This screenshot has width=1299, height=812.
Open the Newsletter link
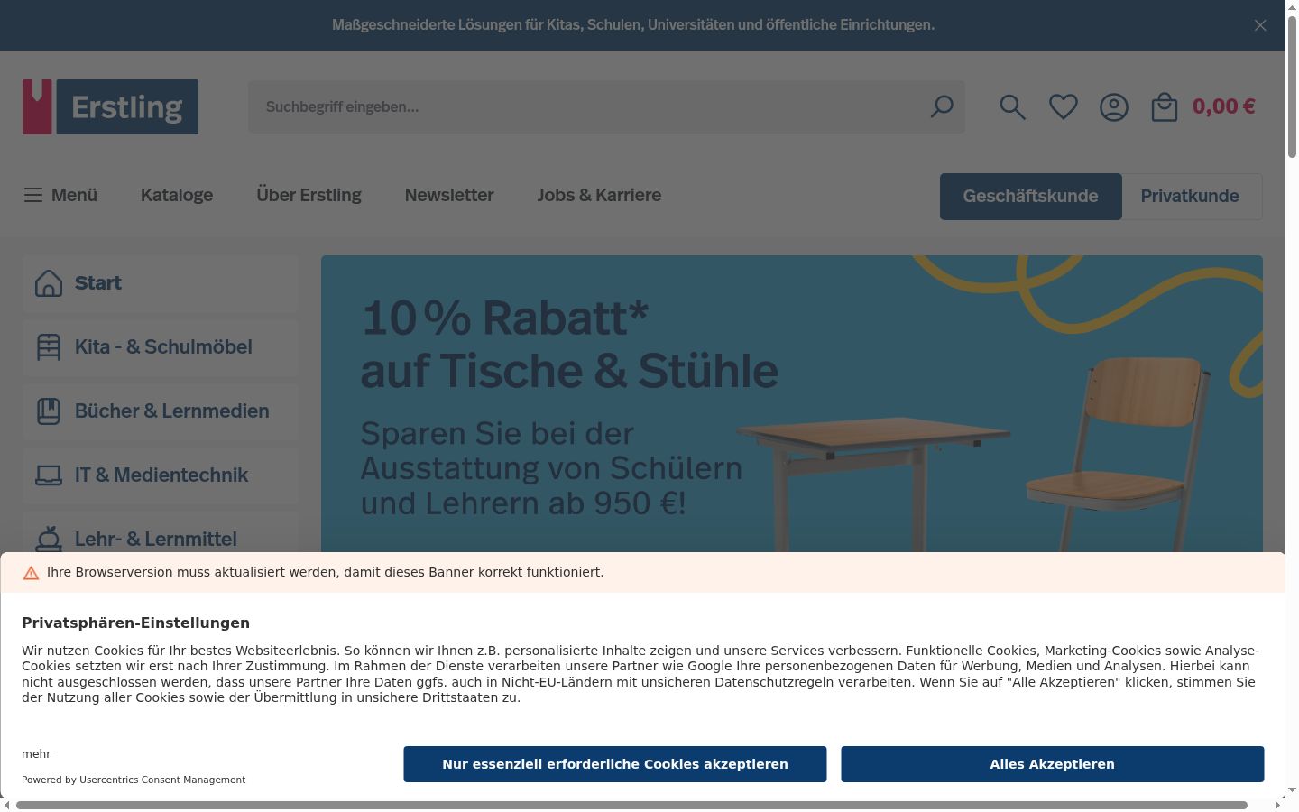[449, 195]
